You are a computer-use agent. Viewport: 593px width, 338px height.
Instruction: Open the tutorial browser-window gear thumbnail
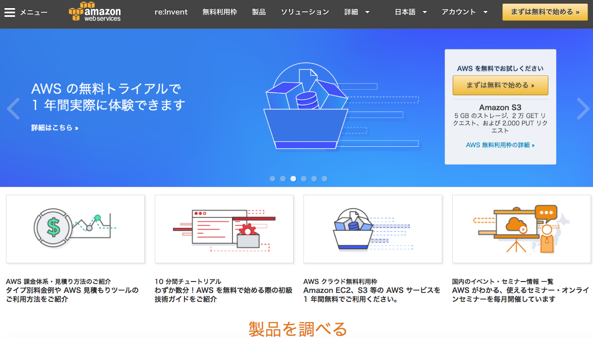click(x=224, y=229)
